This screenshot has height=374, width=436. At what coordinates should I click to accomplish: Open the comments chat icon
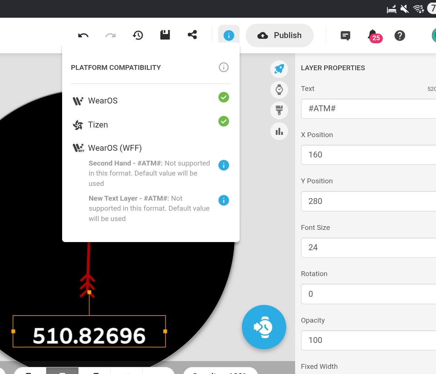[x=345, y=35]
